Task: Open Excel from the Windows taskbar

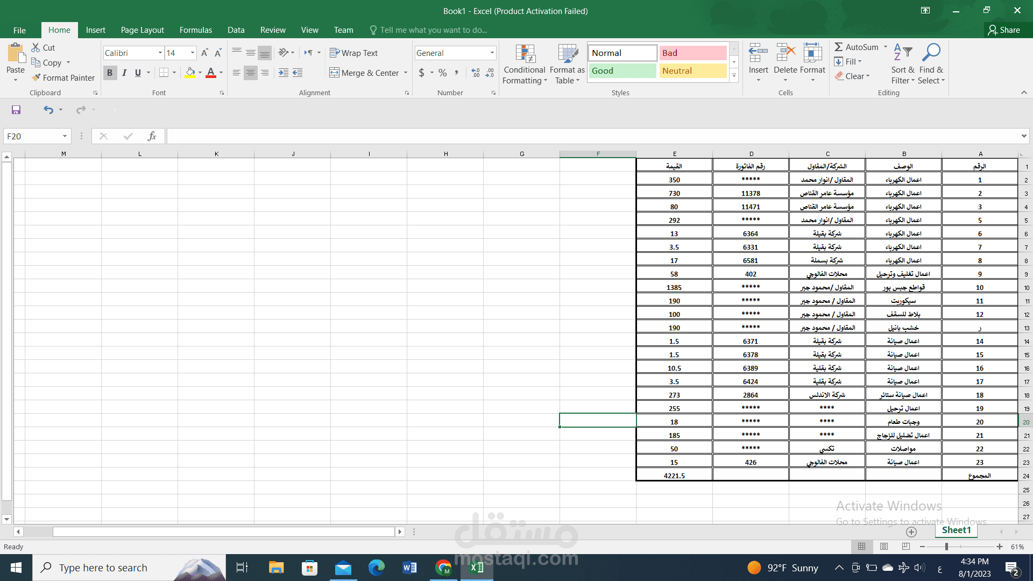Action: pos(476,568)
